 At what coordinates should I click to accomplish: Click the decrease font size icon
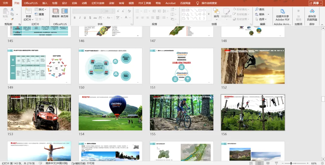[x=123, y=11]
